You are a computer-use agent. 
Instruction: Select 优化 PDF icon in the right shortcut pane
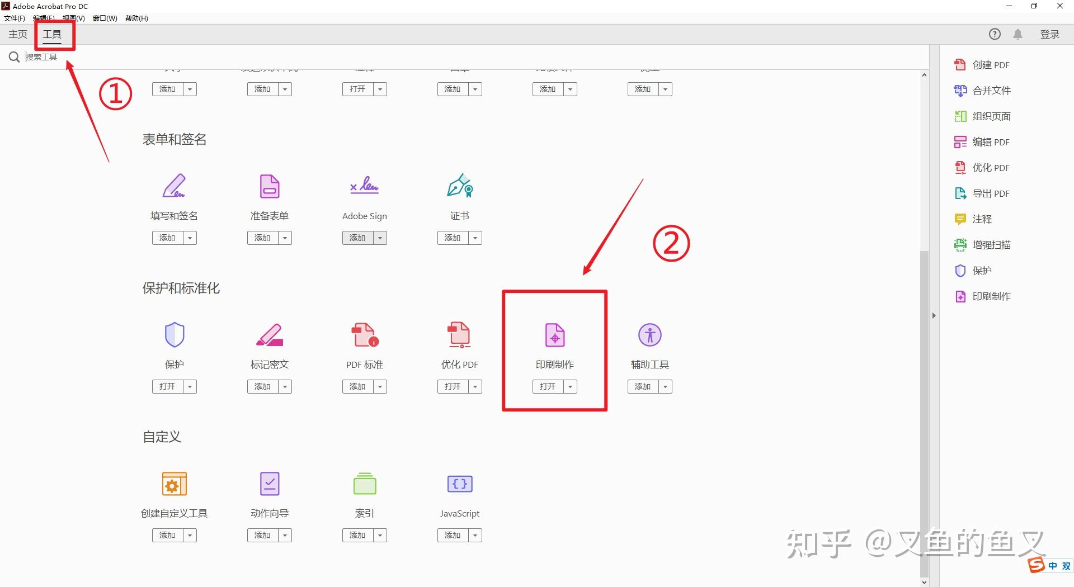[x=960, y=168]
